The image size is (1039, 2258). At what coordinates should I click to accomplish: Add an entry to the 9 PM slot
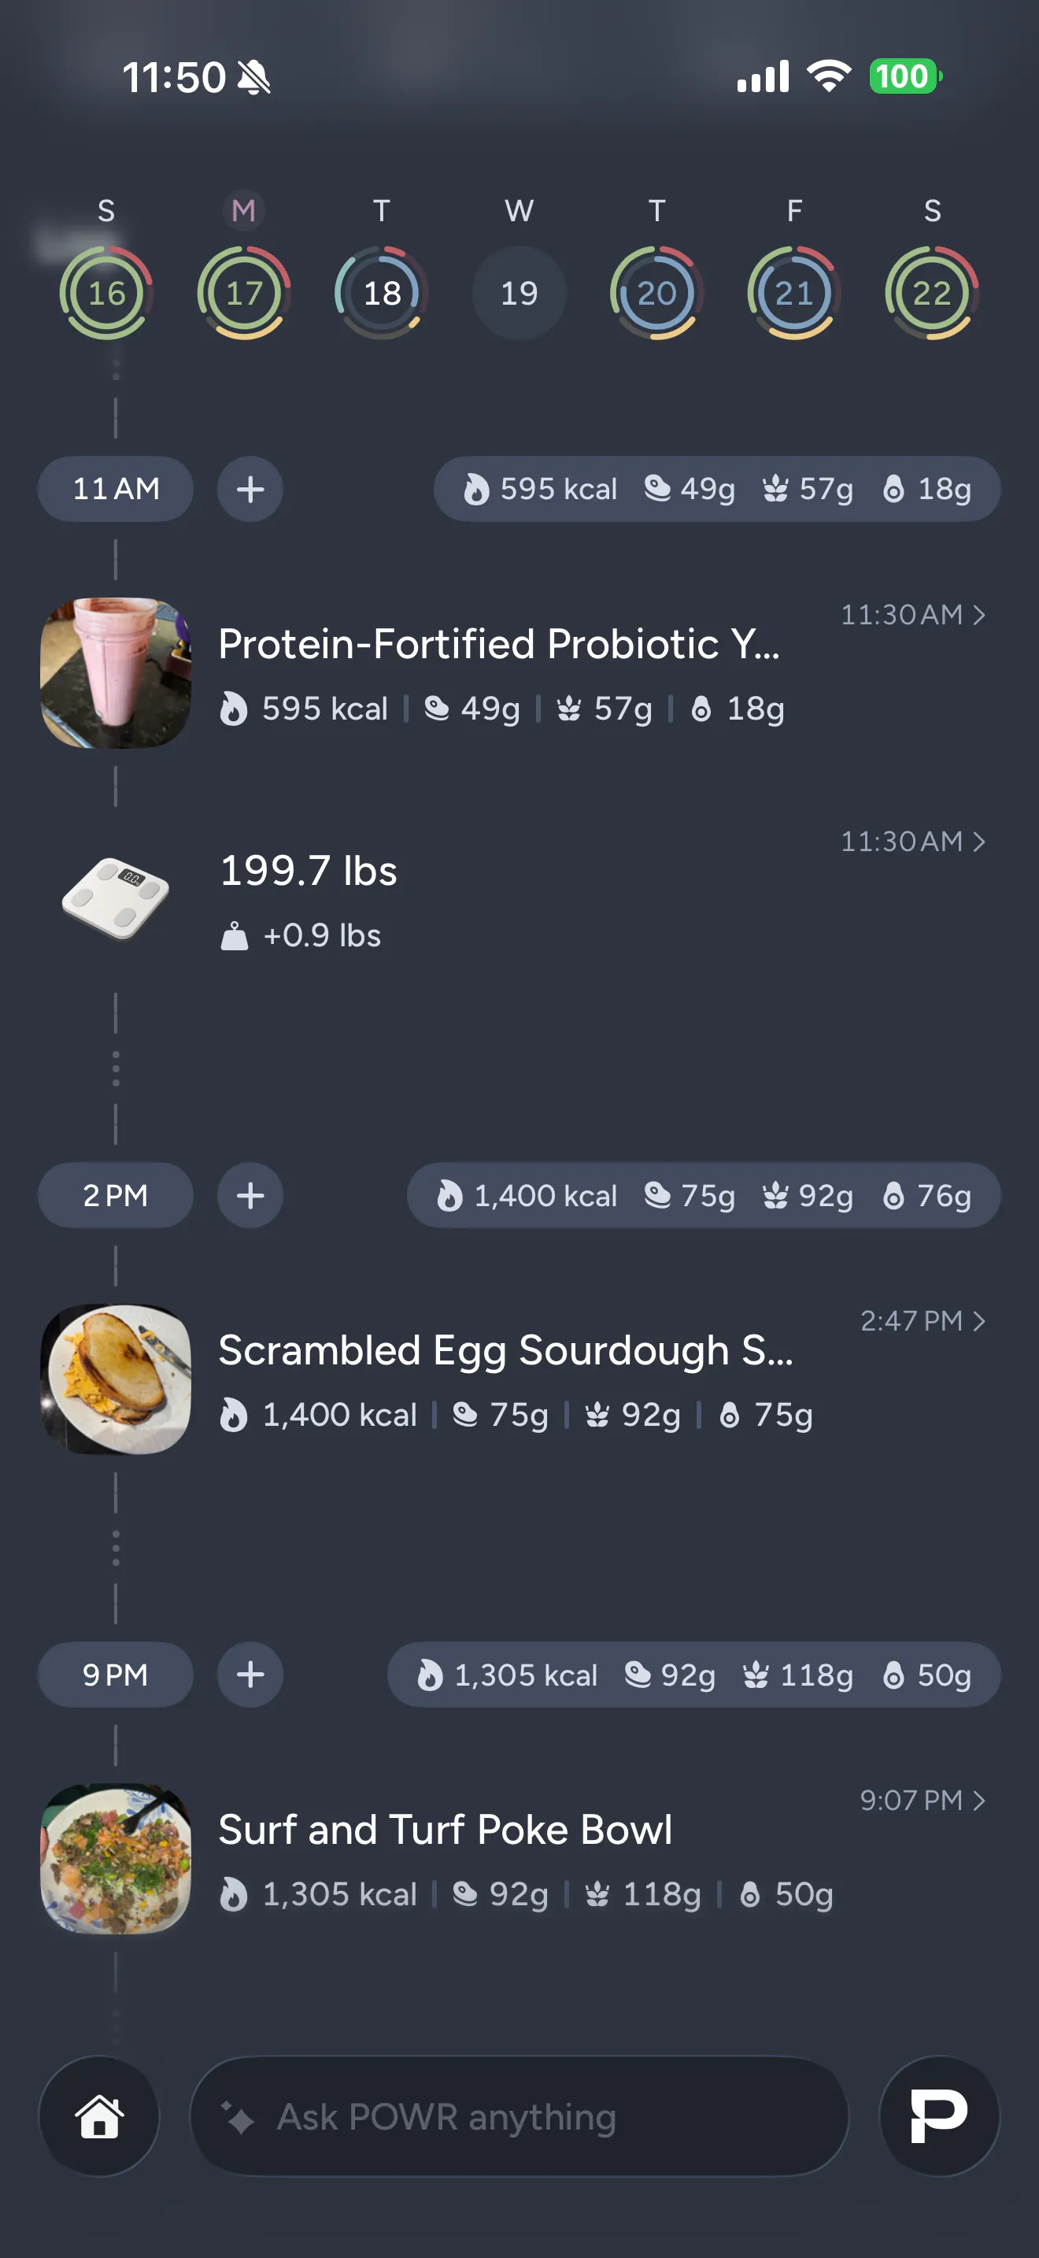pyautogui.click(x=250, y=1675)
